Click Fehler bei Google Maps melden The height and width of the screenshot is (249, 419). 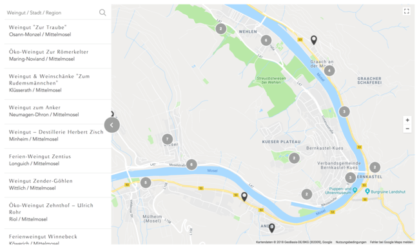pos(391,242)
